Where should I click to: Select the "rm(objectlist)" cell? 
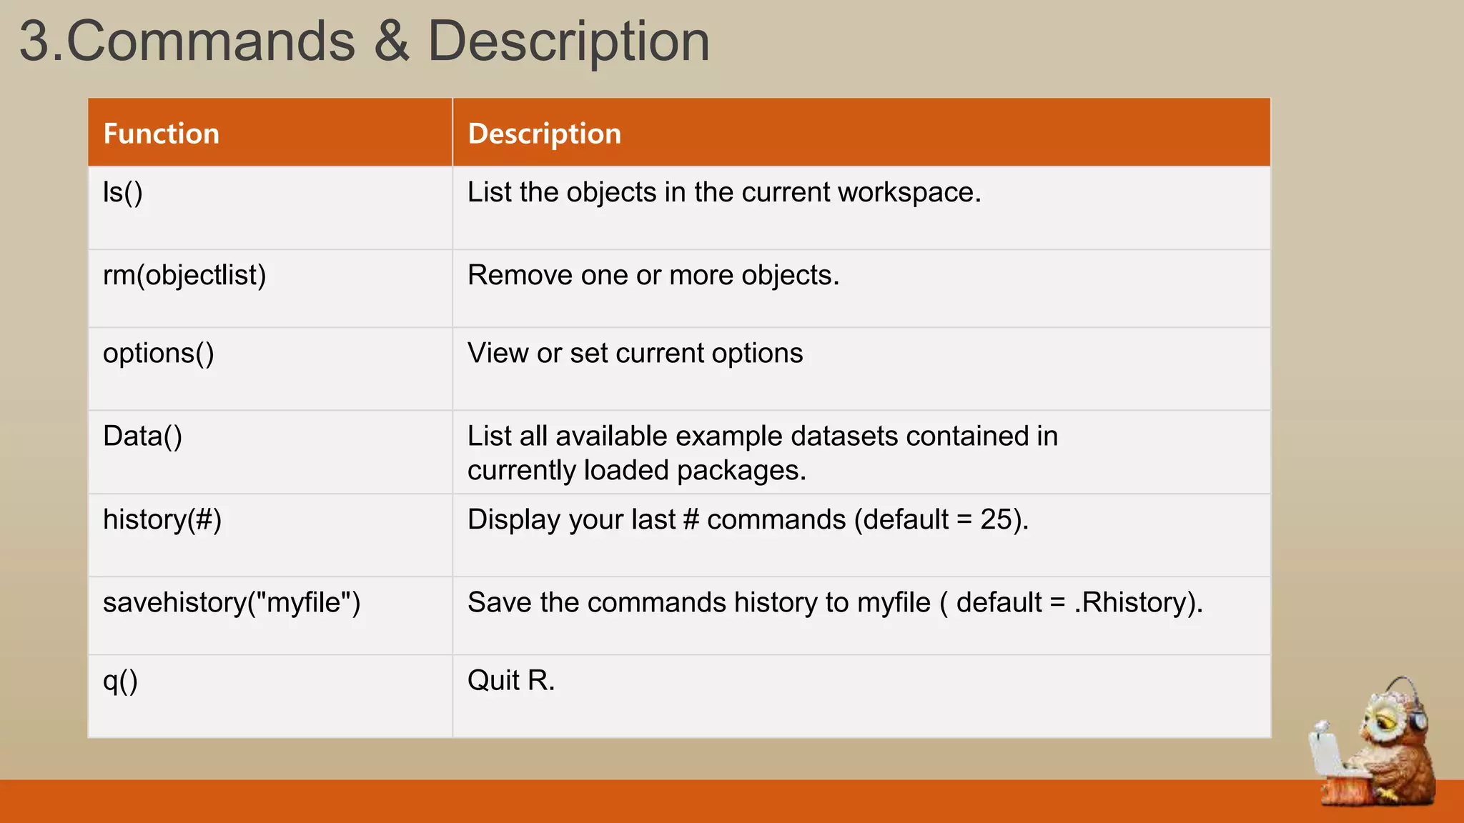click(x=270, y=289)
